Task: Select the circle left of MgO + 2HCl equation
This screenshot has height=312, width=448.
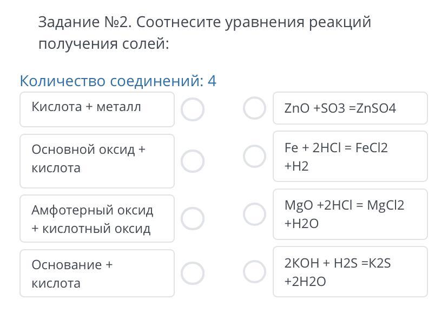Action: (x=254, y=214)
